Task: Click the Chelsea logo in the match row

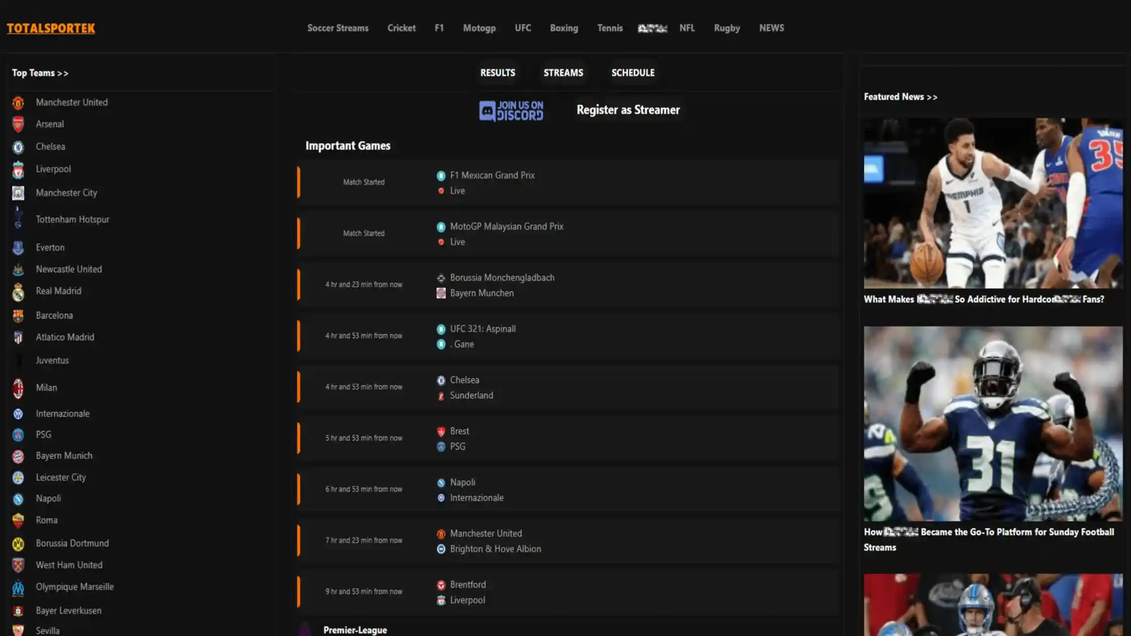Action: click(441, 380)
